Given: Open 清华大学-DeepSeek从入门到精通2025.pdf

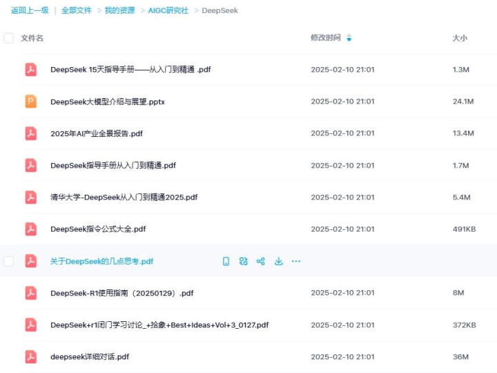Looking at the screenshot, I should point(124,198).
